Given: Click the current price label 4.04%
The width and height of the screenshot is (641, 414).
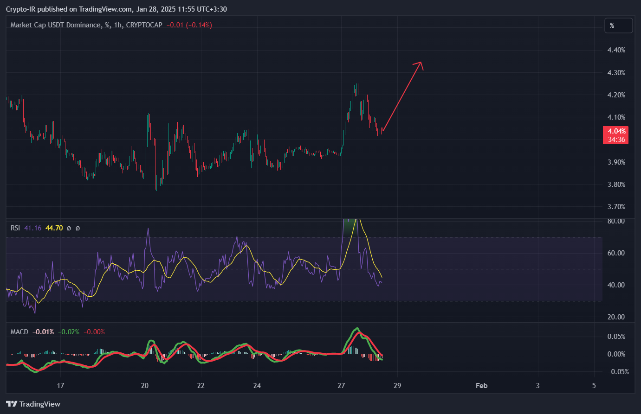Looking at the screenshot, I should click(617, 131).
